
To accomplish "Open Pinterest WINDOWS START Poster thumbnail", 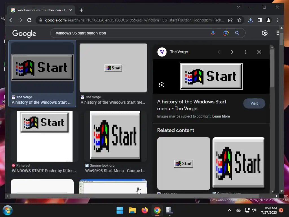I will pos(44,136).
